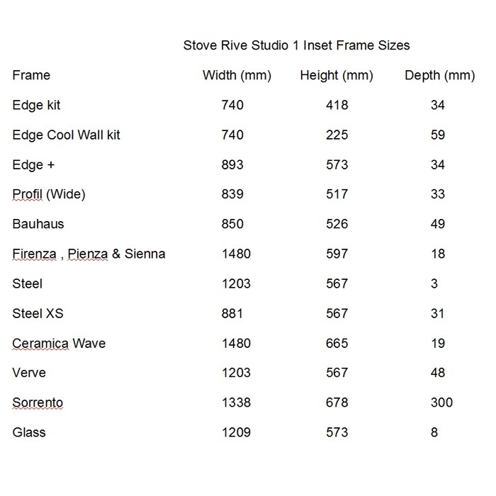Select the Bauhaus frame label
496x496 pixels.
38,224
